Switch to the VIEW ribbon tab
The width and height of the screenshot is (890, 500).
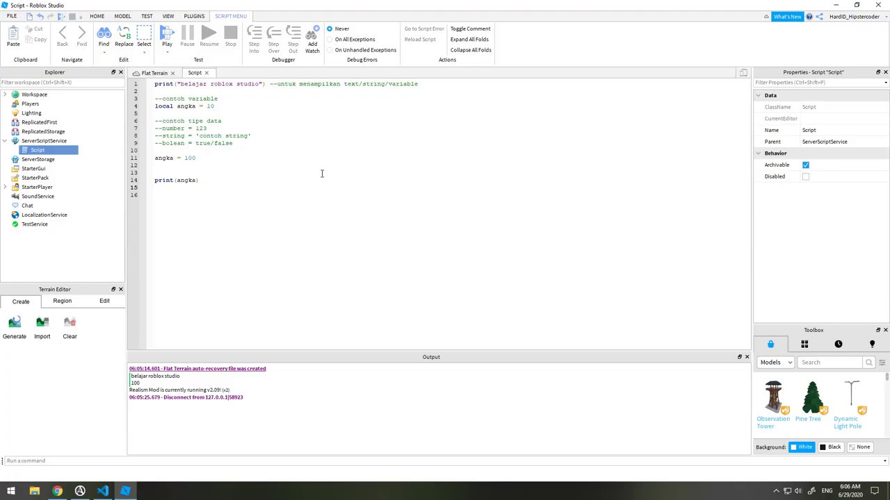click(168, 16)
